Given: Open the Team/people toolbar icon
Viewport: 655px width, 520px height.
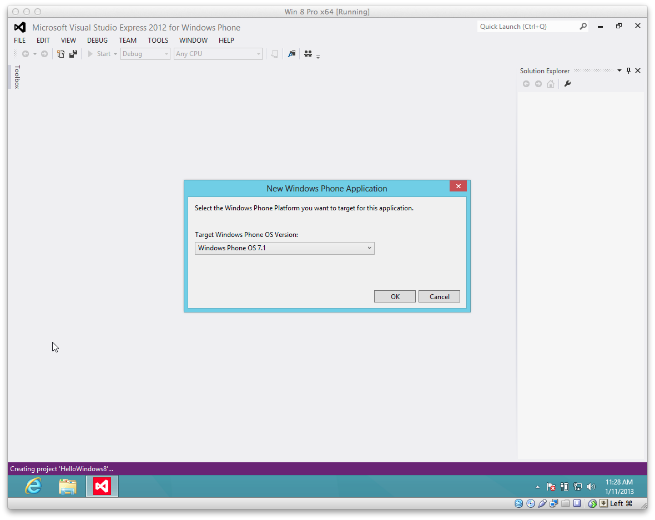Looking at the screenshot, I should click(x=308, y=53).
